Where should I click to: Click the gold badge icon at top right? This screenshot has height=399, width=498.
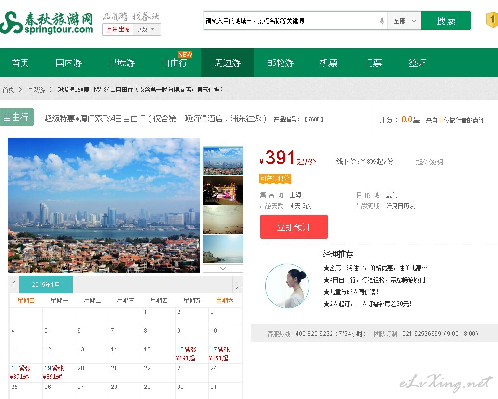point(492,21)
